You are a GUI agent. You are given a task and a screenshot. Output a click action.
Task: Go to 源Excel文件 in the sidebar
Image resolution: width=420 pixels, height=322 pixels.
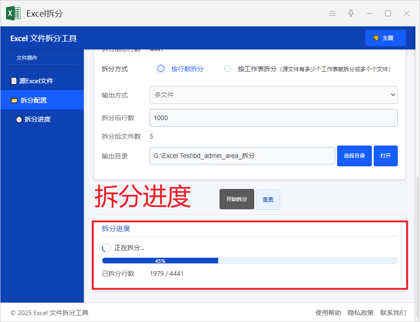point(42,81)
